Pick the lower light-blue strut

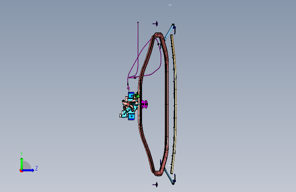[x=169, y=176]
